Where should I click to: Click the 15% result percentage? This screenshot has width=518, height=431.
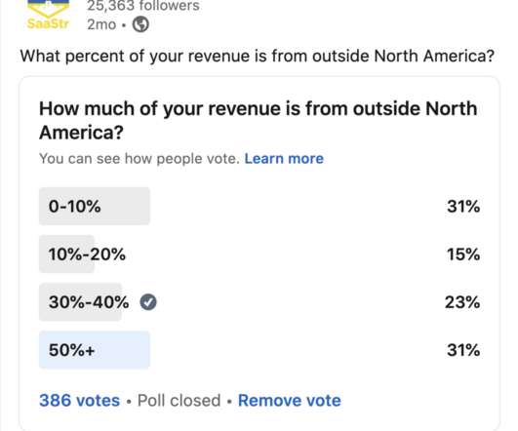coord(463,255)
